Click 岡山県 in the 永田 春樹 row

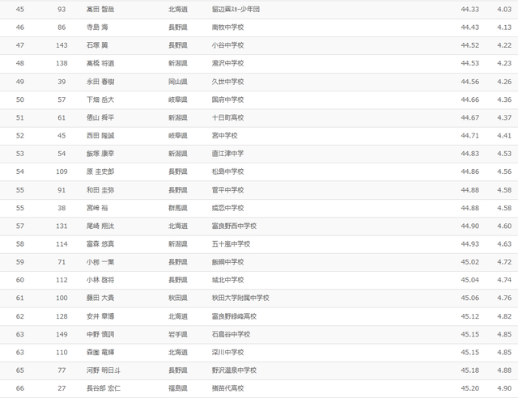(178, 82)
